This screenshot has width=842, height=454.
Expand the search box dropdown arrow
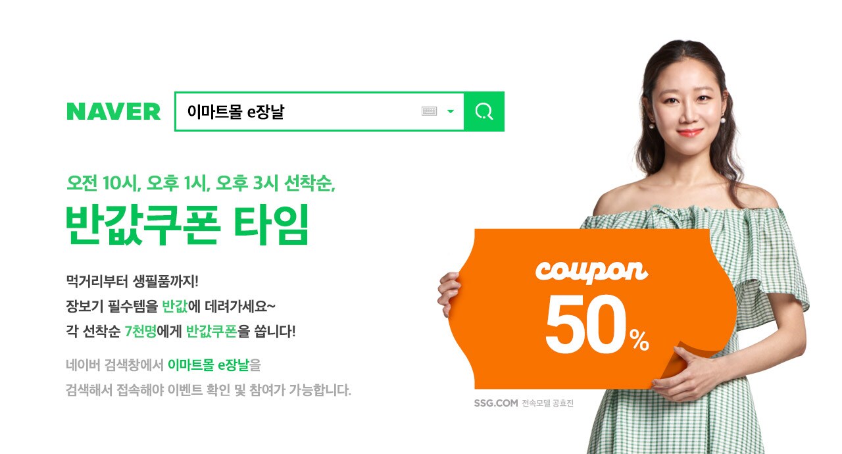coord(451,112)
